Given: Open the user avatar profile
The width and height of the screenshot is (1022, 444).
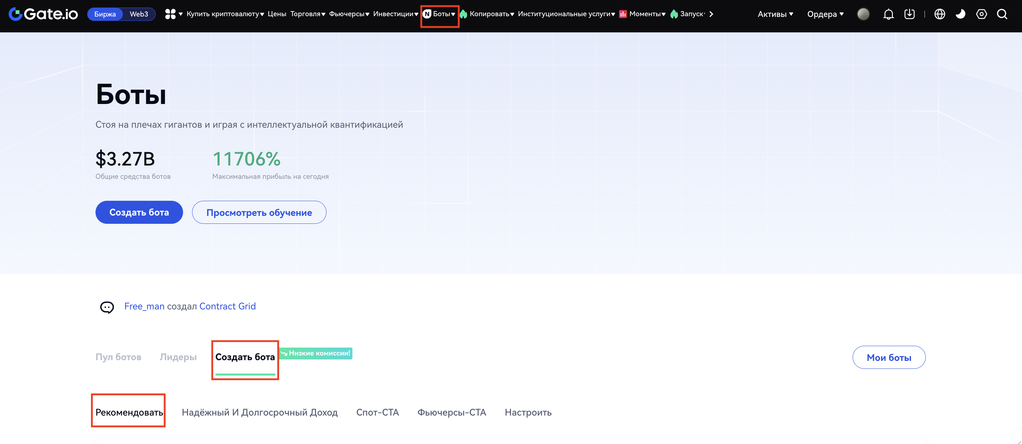Looking at the screenshot, I should tap(863, 14).
